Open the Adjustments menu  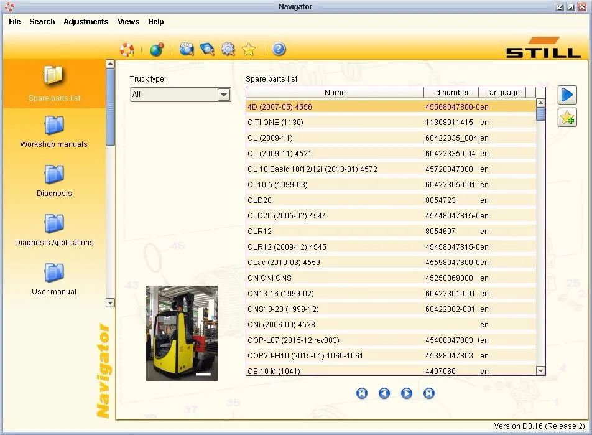point(86,22)
